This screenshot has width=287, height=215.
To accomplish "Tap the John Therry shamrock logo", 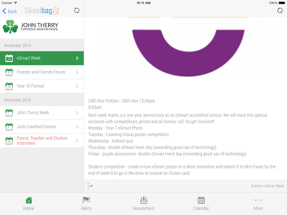I will coord(10,27).
